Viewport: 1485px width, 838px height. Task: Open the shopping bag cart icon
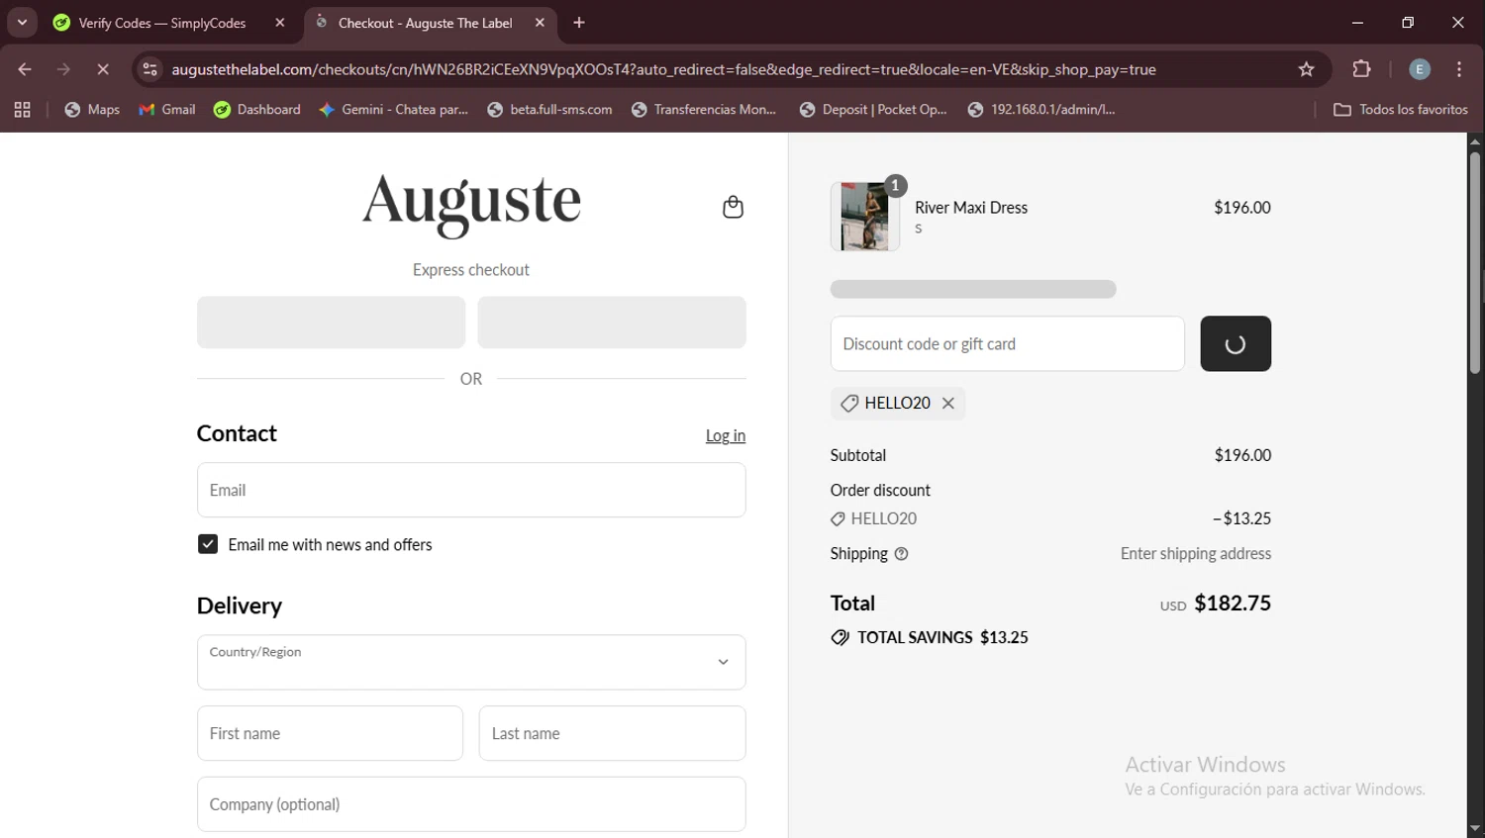[x=733, y=207]
